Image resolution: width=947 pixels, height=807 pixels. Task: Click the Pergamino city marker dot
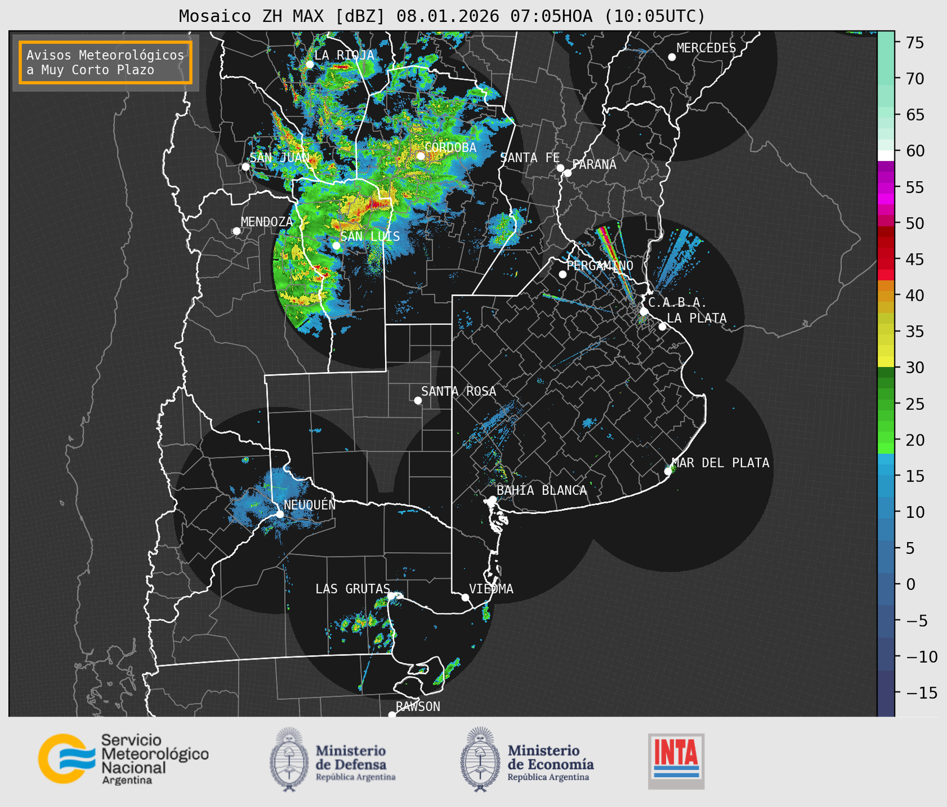pos(562,274)
